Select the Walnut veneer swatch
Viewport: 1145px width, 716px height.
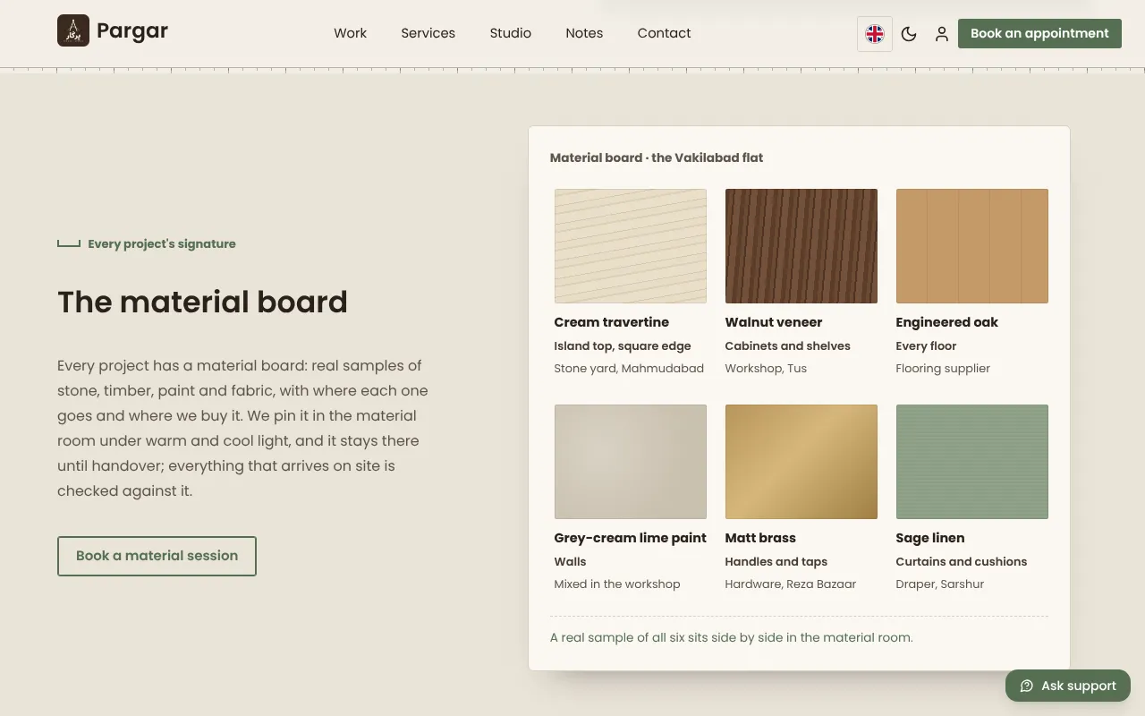tap(801, 246)
